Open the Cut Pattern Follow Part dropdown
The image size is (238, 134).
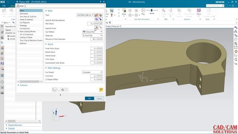point(92,32)
